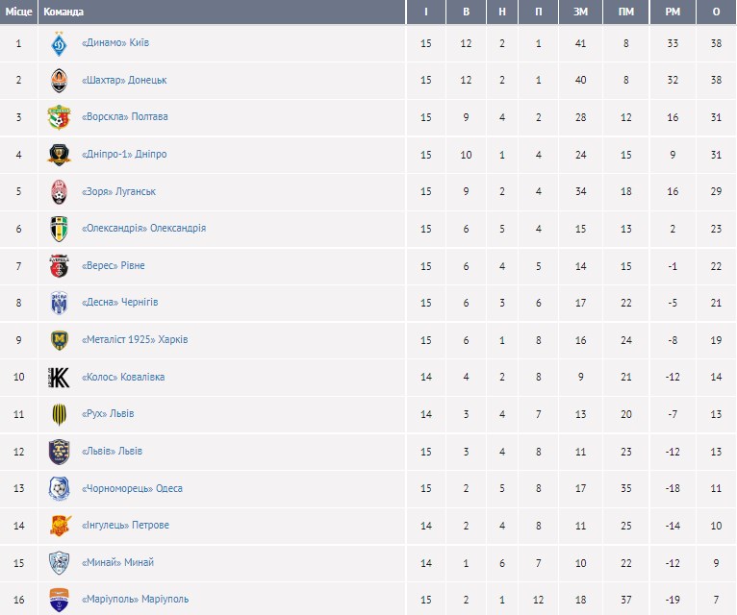
Task: Open the «Верес» Рівне team page
Action: pyautogui.click(x=114, y=265)
